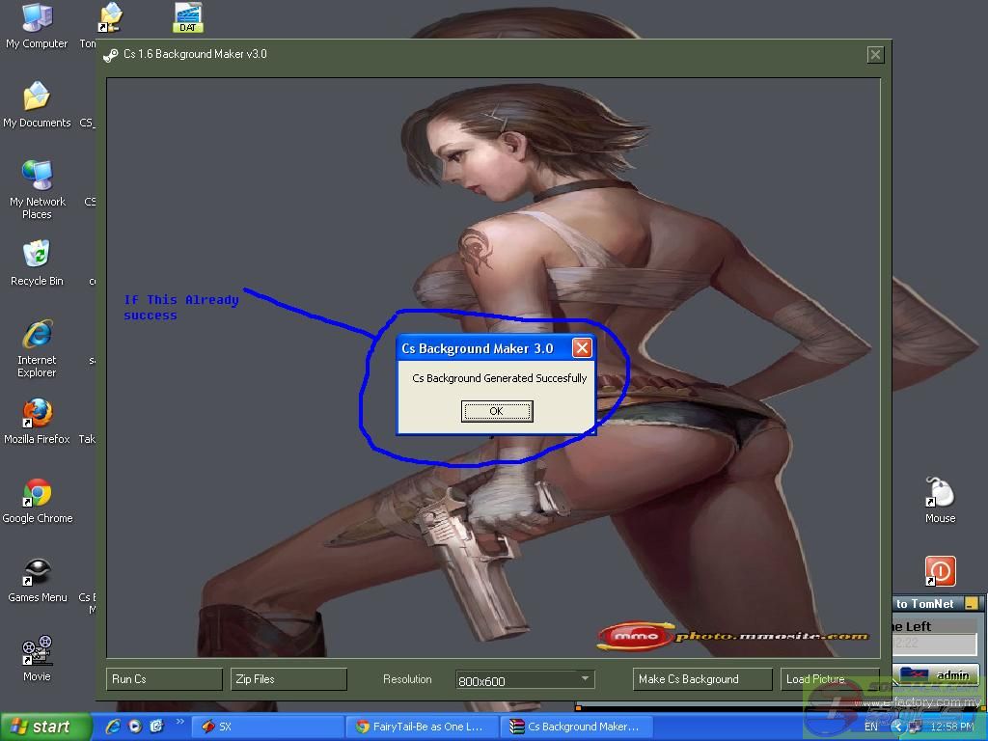This screenshot has height=741, width=988.
Task: Open the Windows Start menu
Action: 45,727
